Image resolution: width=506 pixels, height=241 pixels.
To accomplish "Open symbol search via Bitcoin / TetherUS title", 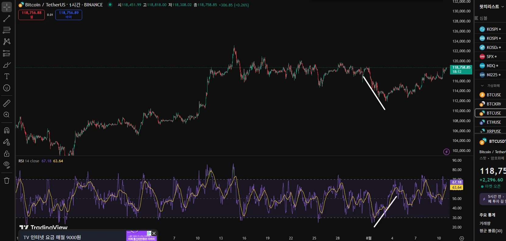I will [64, 5].
